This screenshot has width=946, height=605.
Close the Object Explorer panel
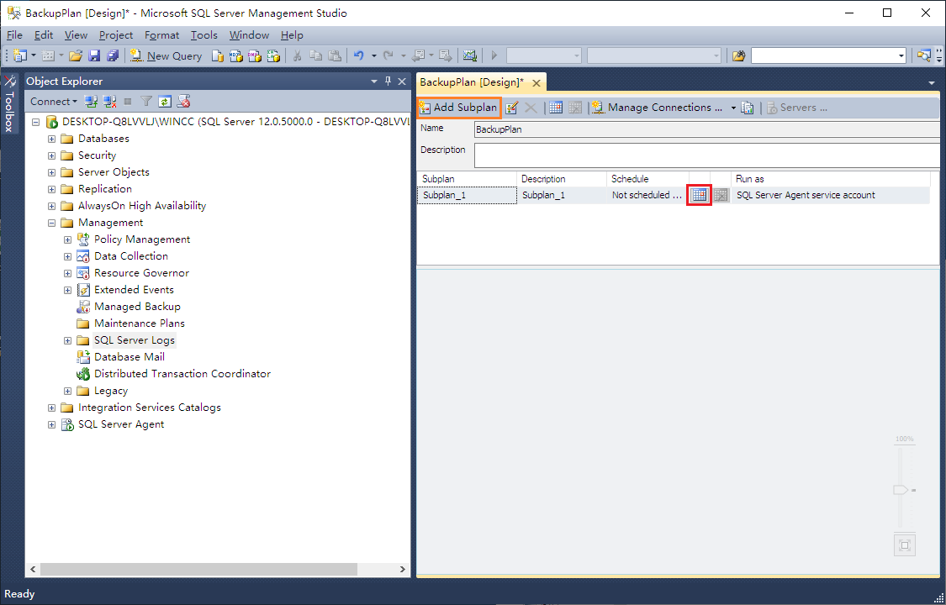point(402,81)
